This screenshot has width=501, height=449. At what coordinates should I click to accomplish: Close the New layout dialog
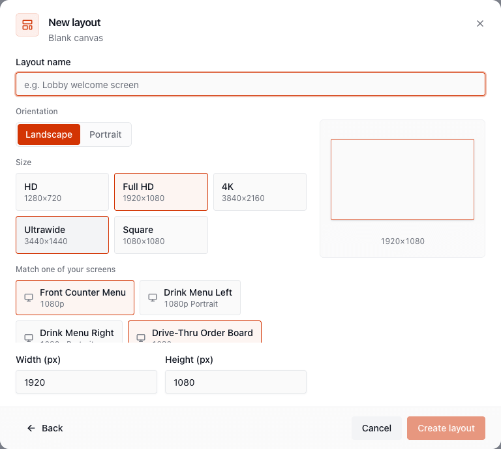[479, 23]
